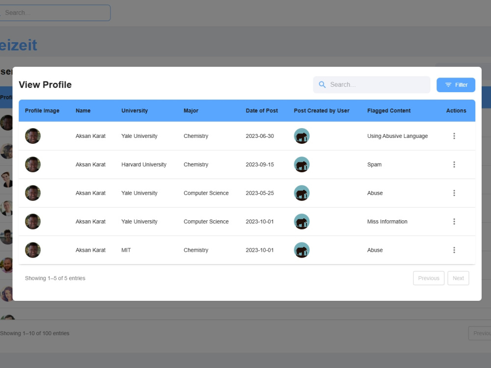Screen dimensions: 491x368
Task: Click 'Showing 1–5 of 5 entries' text
Action: tap(55, 278)
